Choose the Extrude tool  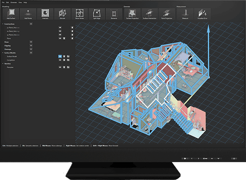coord(62,14)
